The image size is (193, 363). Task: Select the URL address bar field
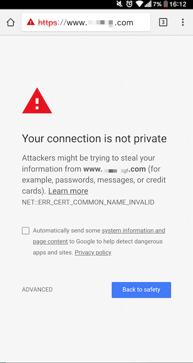[86, 22]
